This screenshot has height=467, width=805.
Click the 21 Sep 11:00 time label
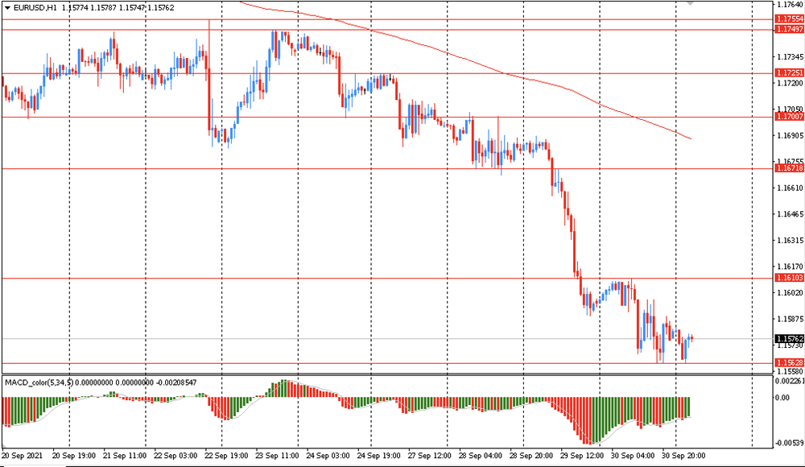pos(125,456)
